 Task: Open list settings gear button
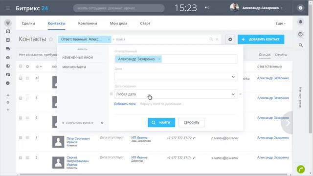point(230,39)
